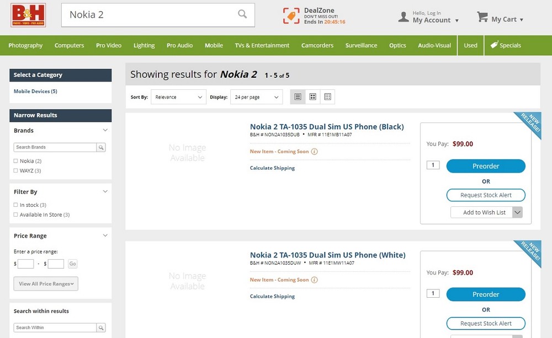Screen dimensions: 552x338
Task: Click quantity box for Black phone
Action: [x=433, y=165]
